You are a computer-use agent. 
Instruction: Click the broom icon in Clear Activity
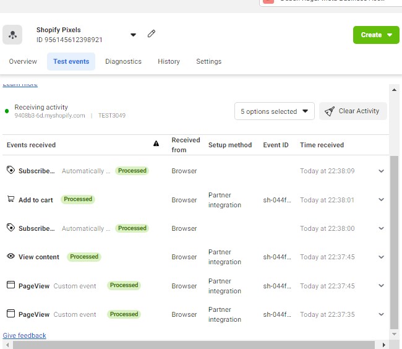coord(330,111)
